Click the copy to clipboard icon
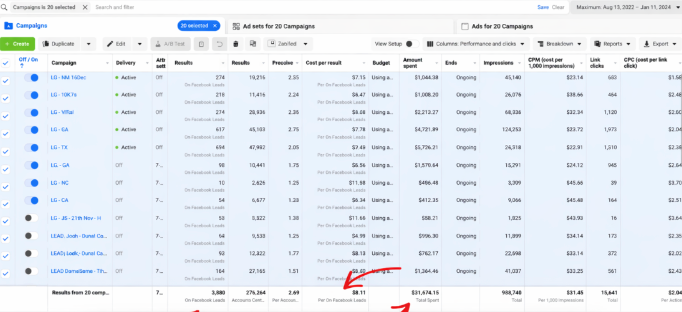The width and height of the screenshot is (682, 312). 201,44
